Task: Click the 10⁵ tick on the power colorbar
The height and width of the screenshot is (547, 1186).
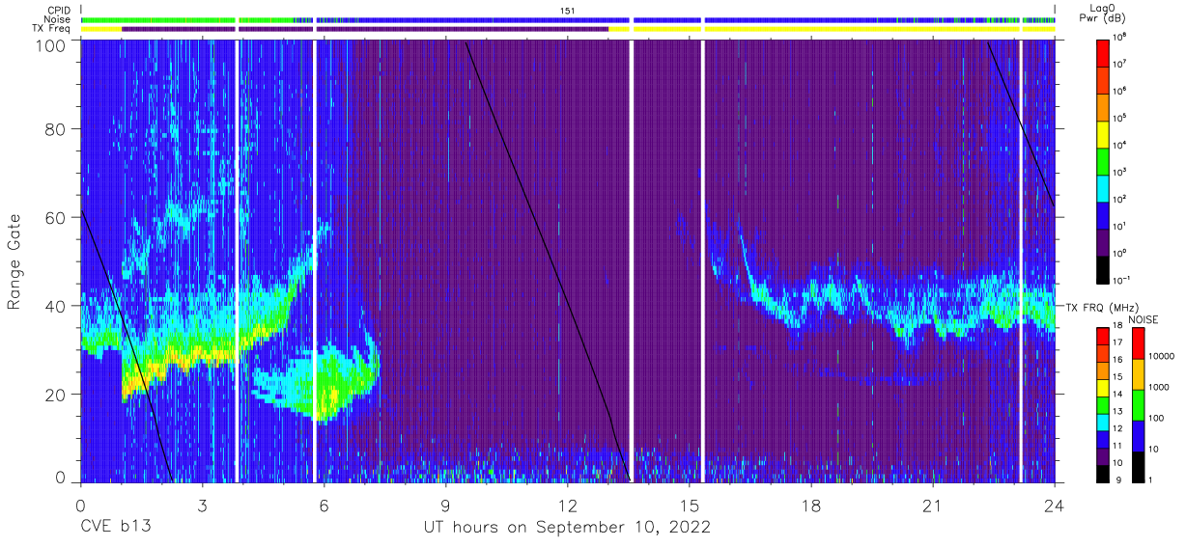Action: pos(1120,117)
